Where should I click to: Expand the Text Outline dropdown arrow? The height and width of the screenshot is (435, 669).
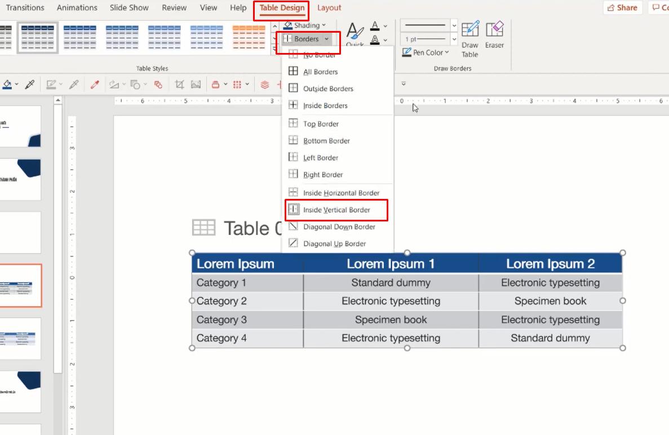coord(386,40)
